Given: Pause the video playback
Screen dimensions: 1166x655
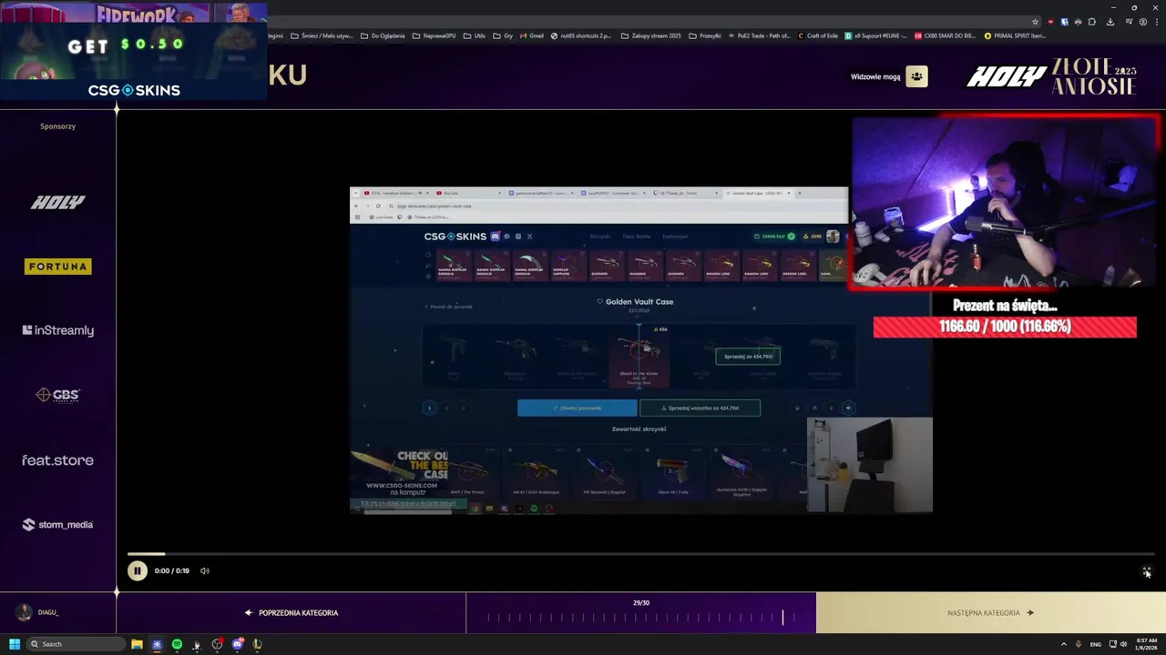Looking at the screenshot, I should tap(137, 571).
